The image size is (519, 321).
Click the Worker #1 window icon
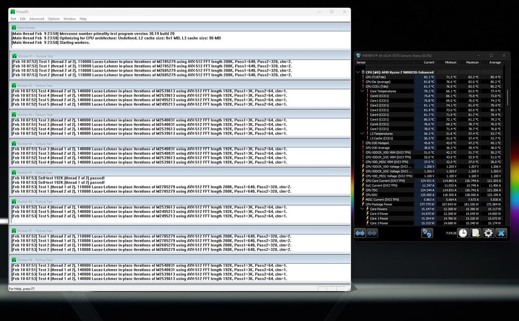[13, 56]
